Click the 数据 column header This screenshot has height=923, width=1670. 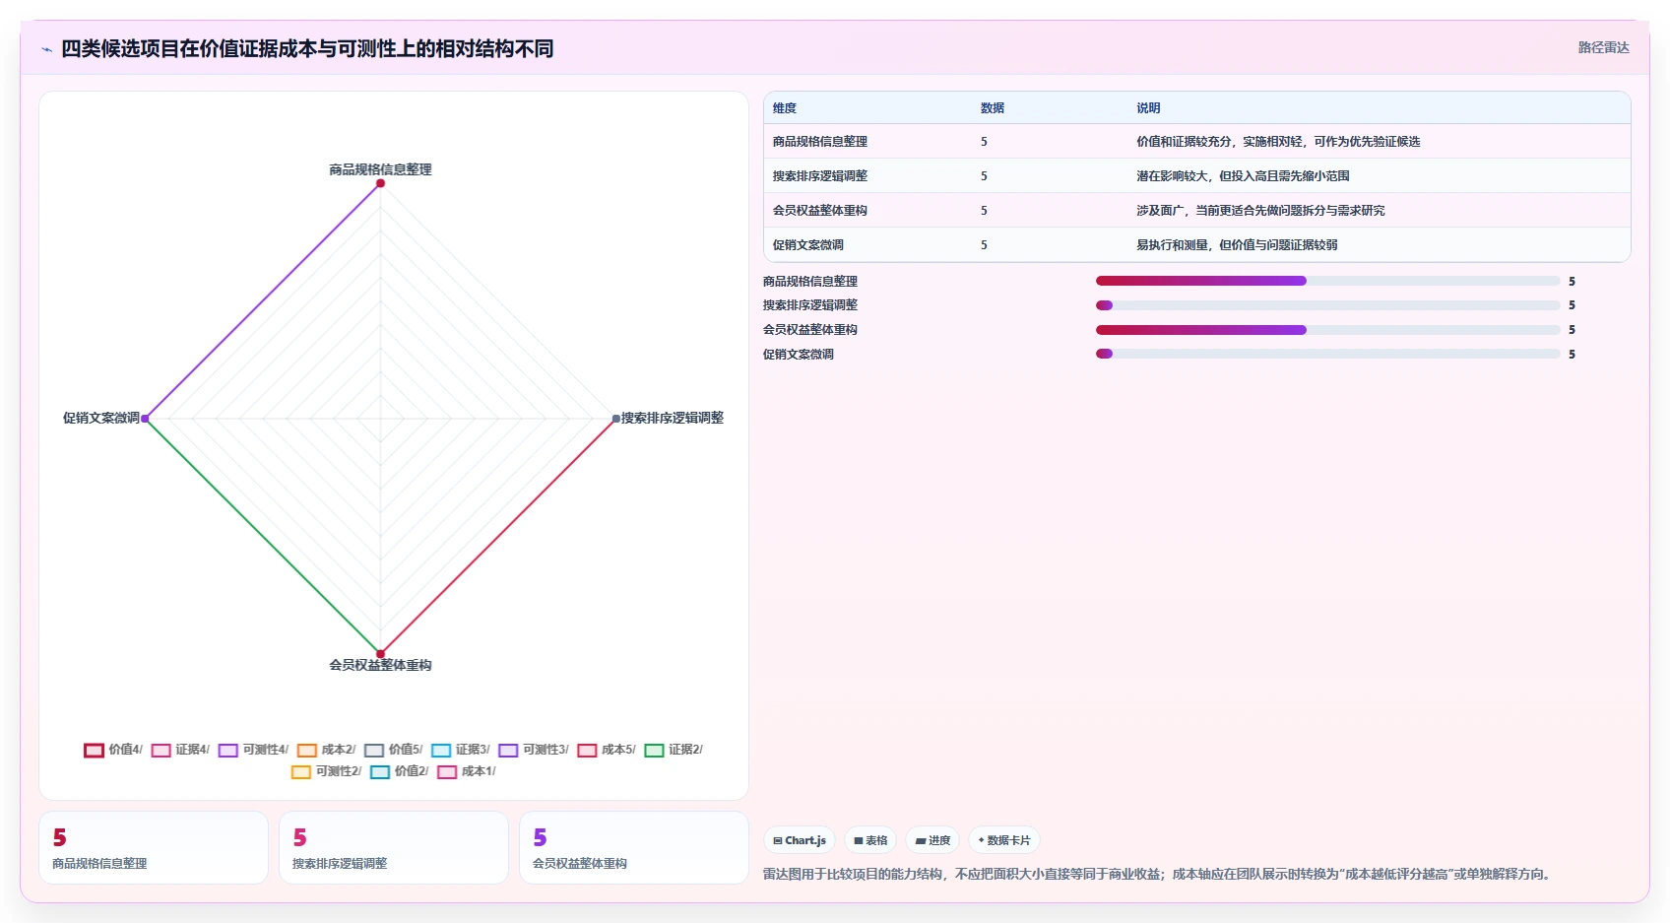[993, 108]
